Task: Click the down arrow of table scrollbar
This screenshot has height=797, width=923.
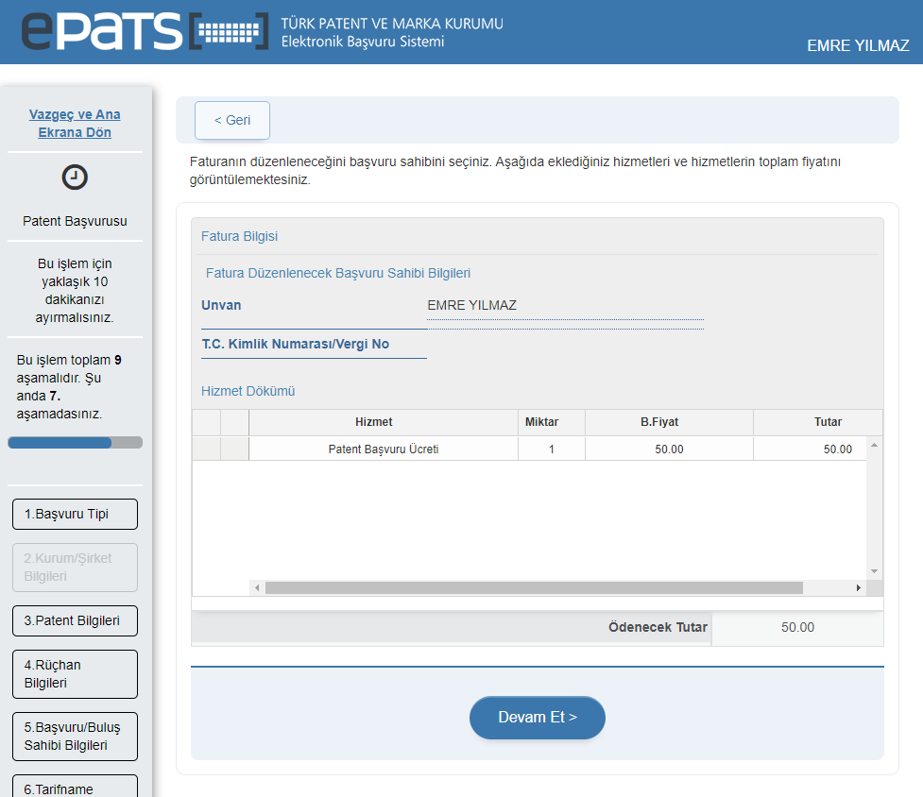Action: pos(874,571)
